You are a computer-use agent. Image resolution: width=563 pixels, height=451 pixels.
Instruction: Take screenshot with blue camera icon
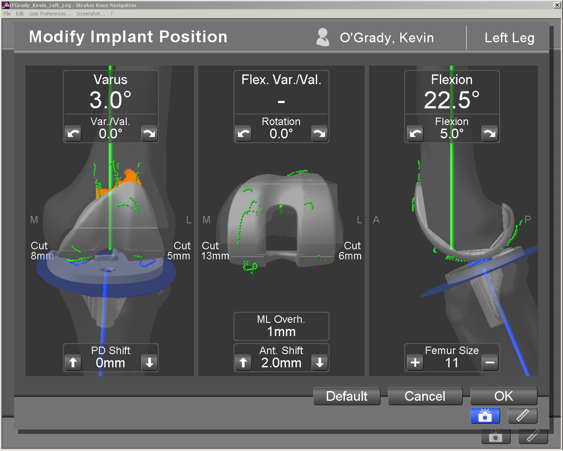click(485, 415)
